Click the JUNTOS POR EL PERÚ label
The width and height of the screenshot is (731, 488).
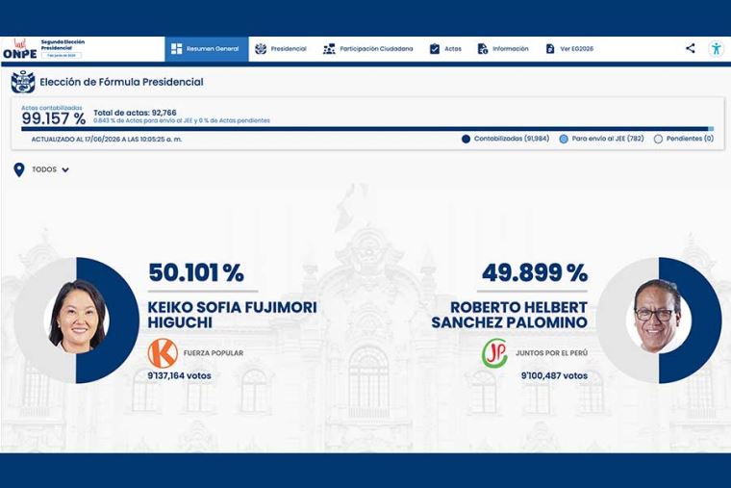[x=551, y=353]
